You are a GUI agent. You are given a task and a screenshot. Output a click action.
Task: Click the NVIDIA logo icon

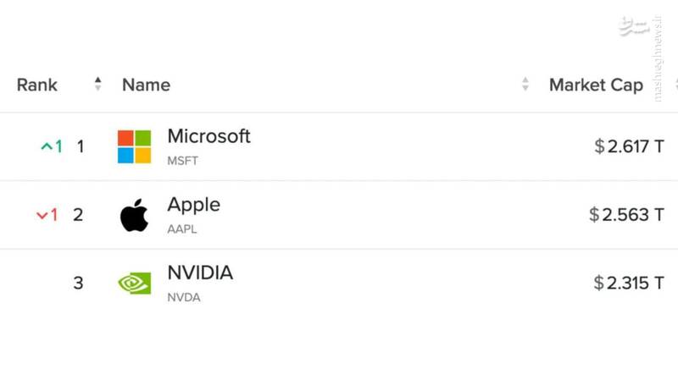pyautogui.click(x=134, y=283)
